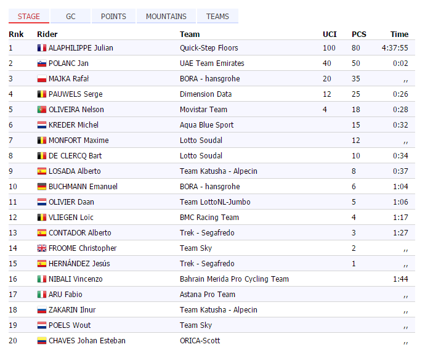Click the British flag beside Froome
Screen dimensions: 425x347
coord(42,248)
